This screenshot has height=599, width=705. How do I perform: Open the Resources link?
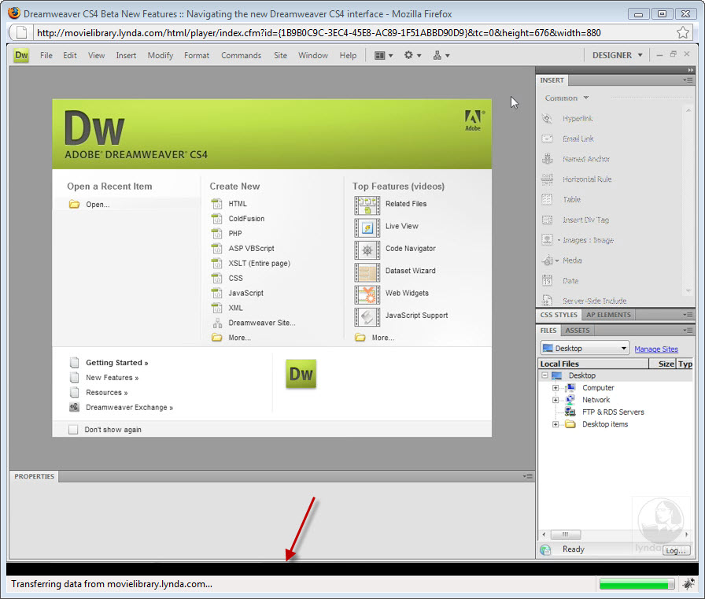[107, 392]
